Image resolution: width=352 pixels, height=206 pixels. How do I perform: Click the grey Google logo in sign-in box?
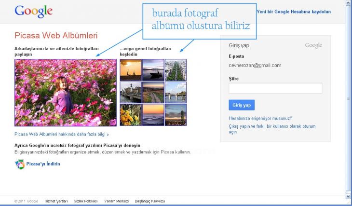pyautogui.click(x=313, y=45)
